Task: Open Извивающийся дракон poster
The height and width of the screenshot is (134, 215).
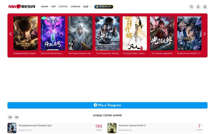Action: coord(25,33)
